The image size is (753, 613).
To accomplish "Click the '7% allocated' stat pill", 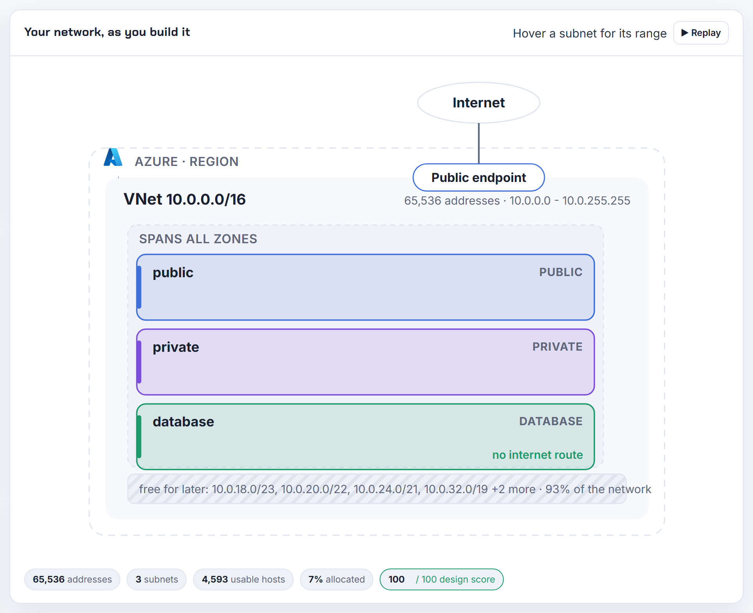I will [337, 579].
